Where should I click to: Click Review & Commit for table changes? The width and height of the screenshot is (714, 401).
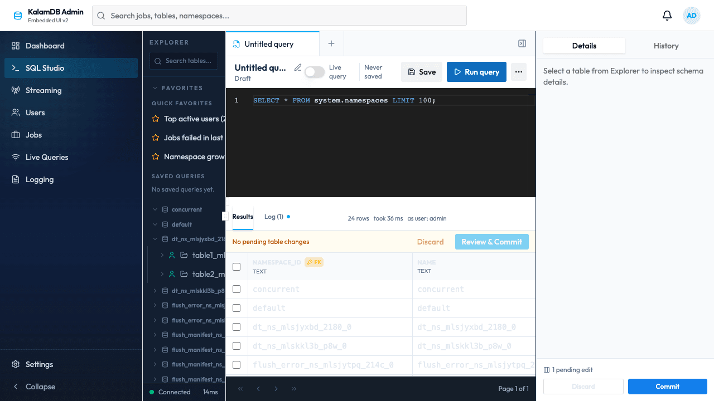(x=491, y=242)
